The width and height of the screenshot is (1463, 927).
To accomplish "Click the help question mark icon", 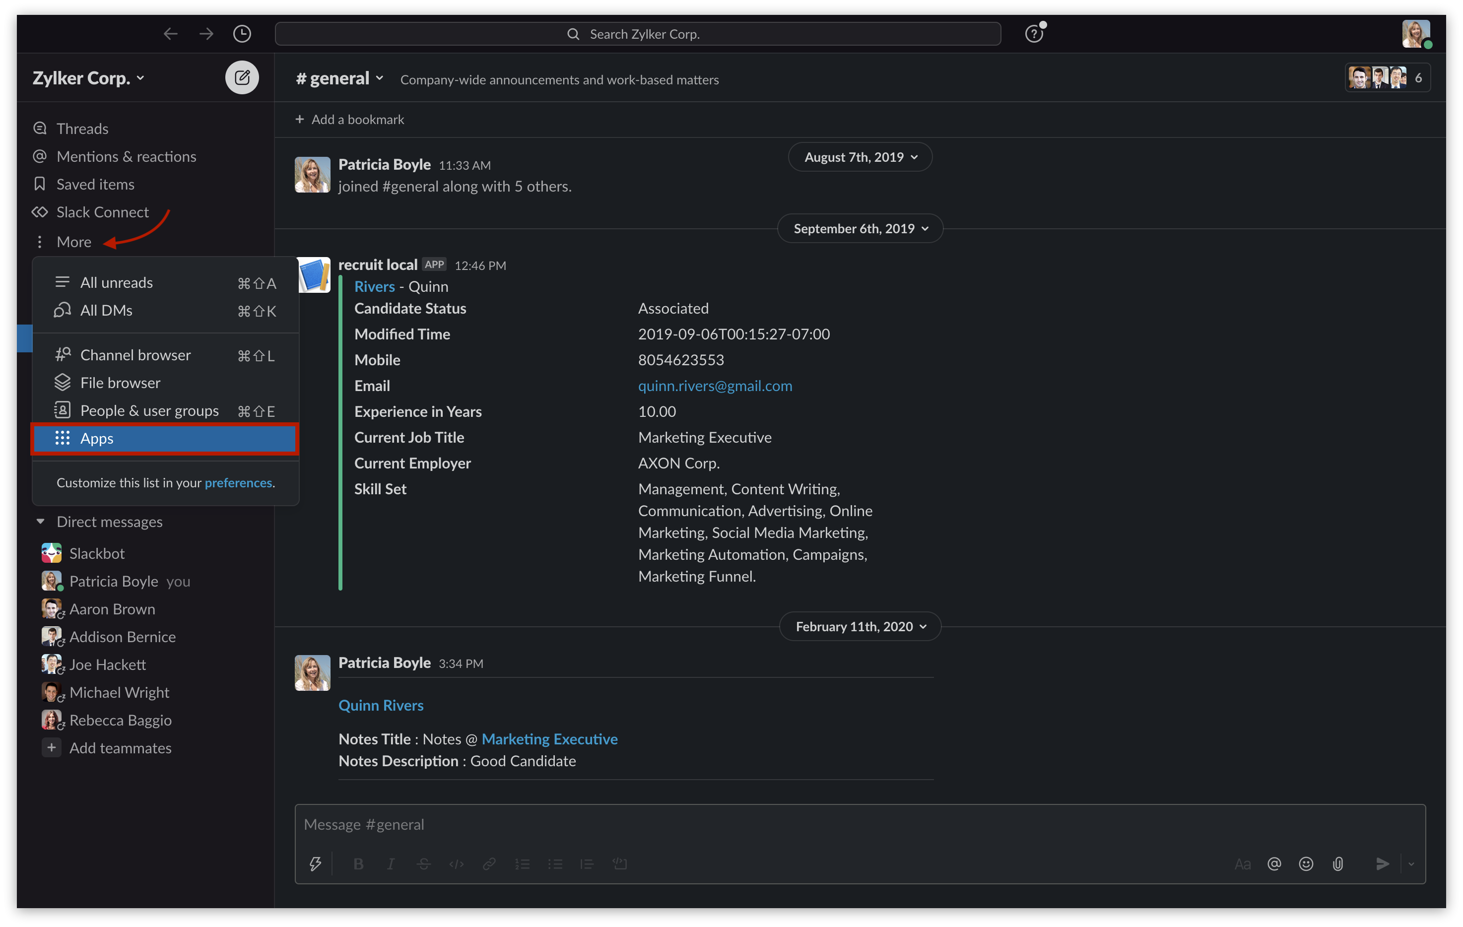I will [1033, 34].
